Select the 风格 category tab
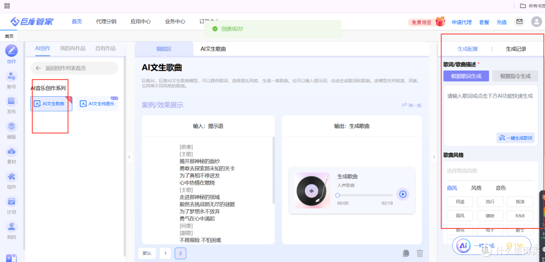This screenshot has height=262, width=545. pyautogui.click(x=476, y=188)
